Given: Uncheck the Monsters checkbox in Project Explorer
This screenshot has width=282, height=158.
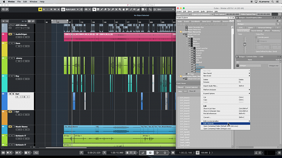Looking at the screenshot, I should 189,43.
